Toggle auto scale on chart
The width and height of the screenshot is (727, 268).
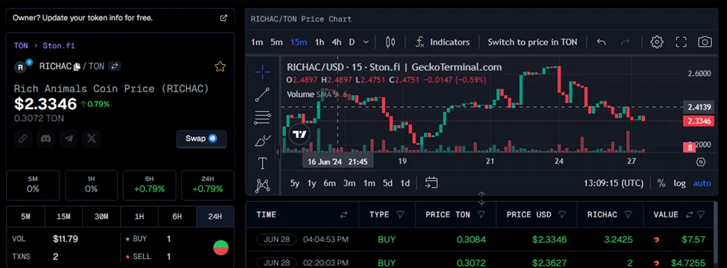point(702,183)
